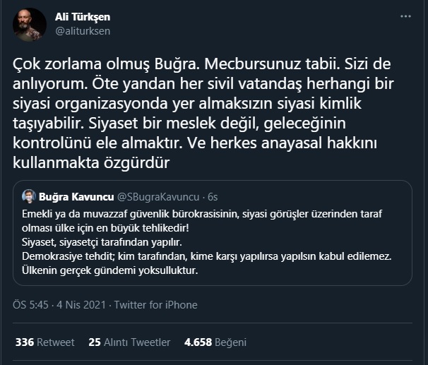Click the @aliturksen handle
428x365 pixels.
click(83, 31)
